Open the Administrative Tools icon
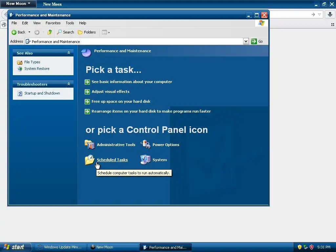Image resolution: width=336 pixels, height=252 pixels. (90, 144)
